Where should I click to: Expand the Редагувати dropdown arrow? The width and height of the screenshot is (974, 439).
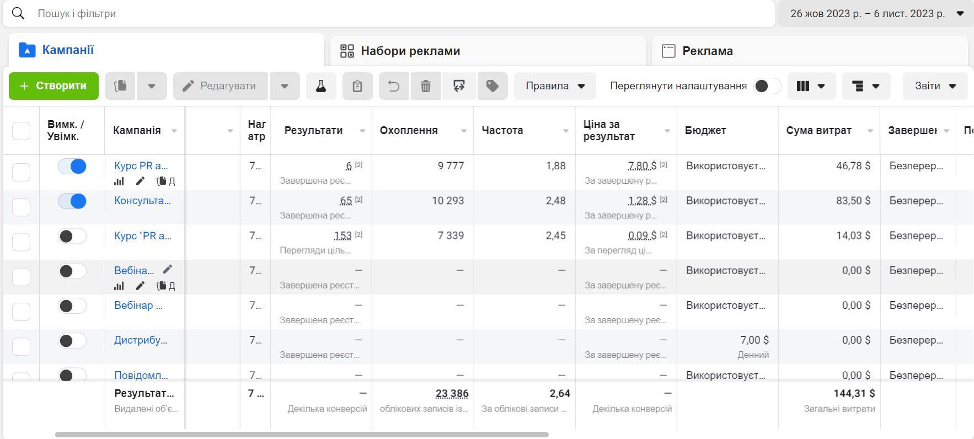tap(285, 86)
